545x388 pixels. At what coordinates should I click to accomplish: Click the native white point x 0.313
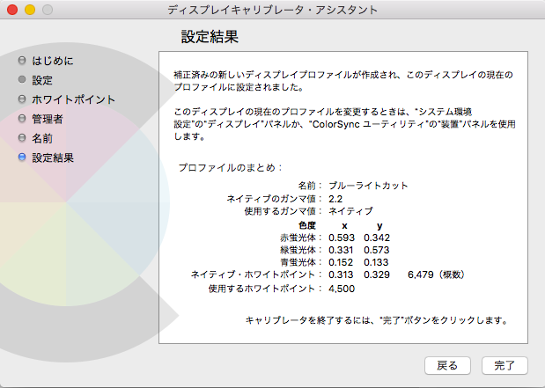tap(341, 275)
